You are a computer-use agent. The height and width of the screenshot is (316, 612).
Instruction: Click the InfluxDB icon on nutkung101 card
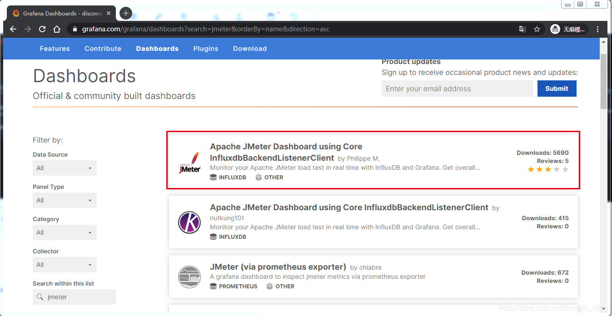tap(213, 237)
